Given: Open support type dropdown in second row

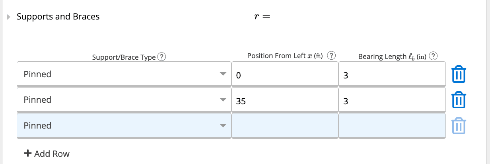Looking at the screenshot, I should (124, 100).
